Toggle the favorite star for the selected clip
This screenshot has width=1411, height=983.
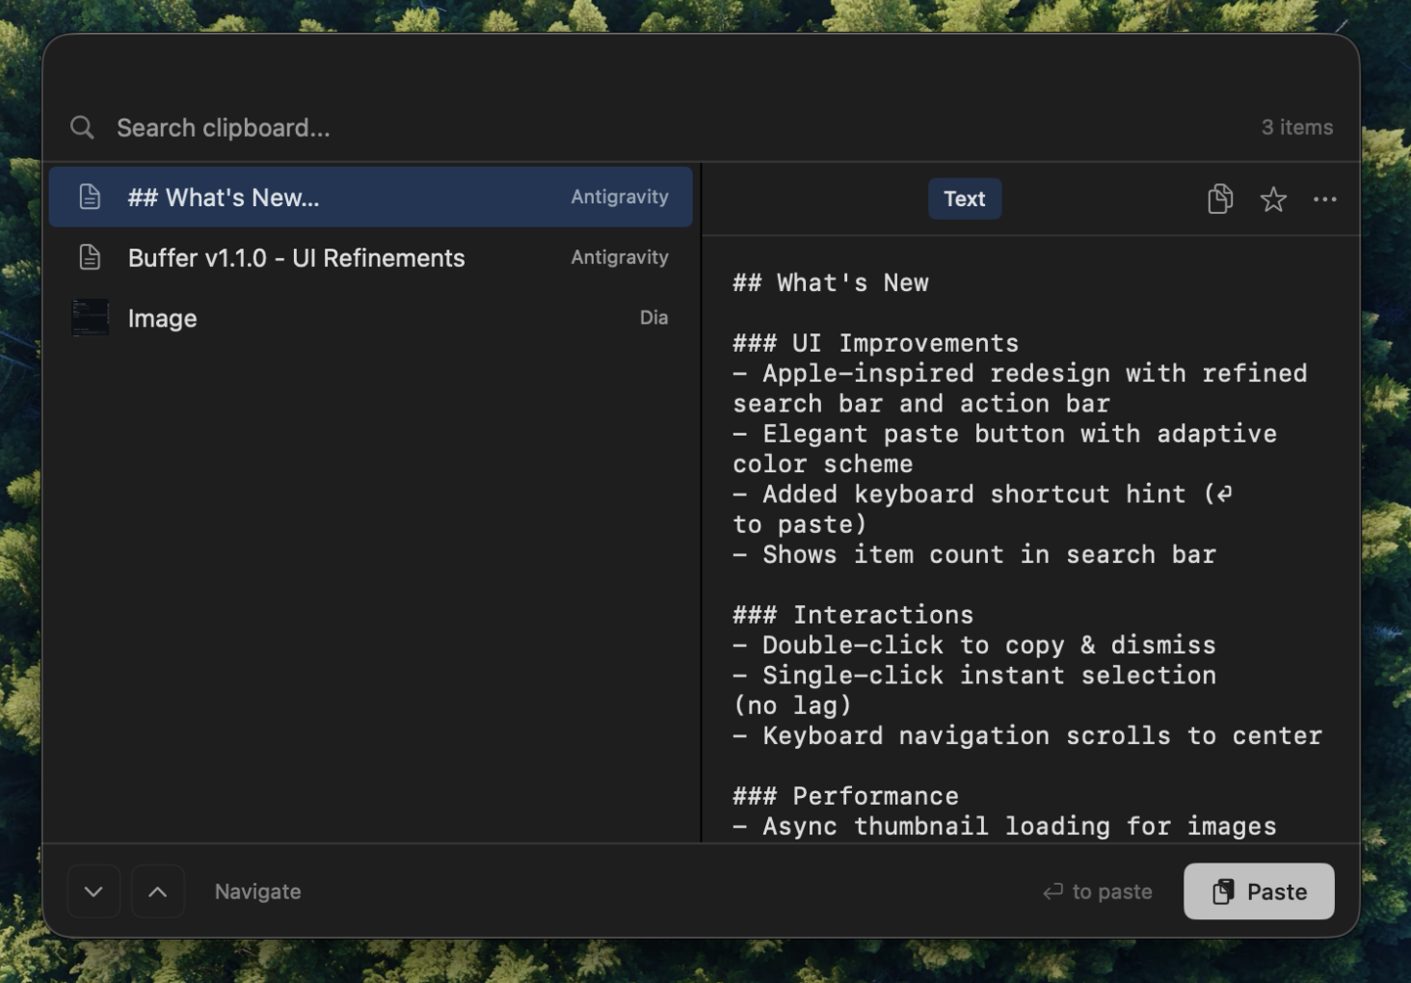tap(1273, 199)
